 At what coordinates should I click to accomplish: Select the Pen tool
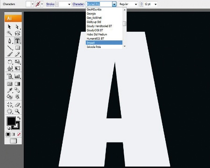coord(10,41)
